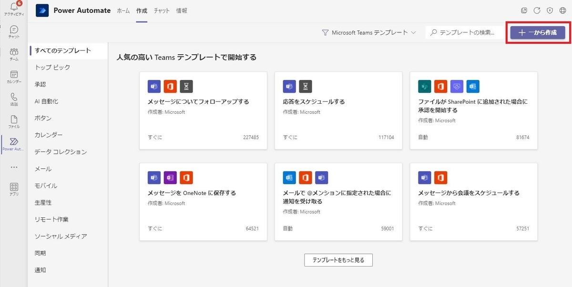Click Outlook icon on SharePoint approval card
This screenshot has height=287, width=572.
coord(473,86)
